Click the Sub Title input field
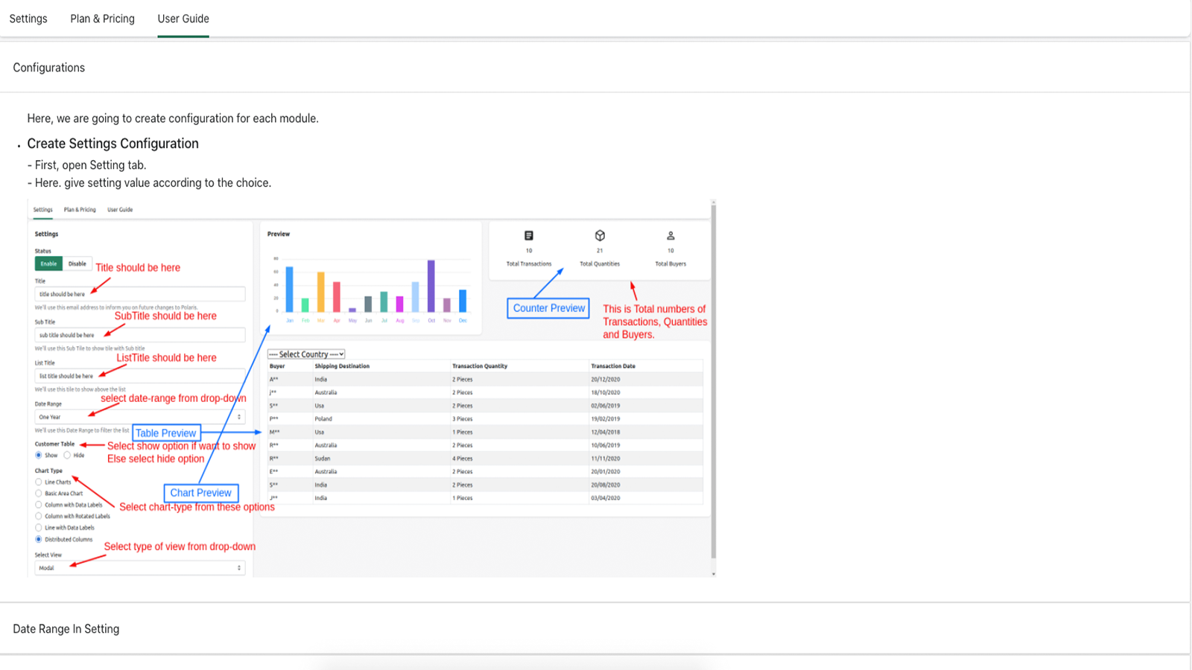 coord(140,335)
